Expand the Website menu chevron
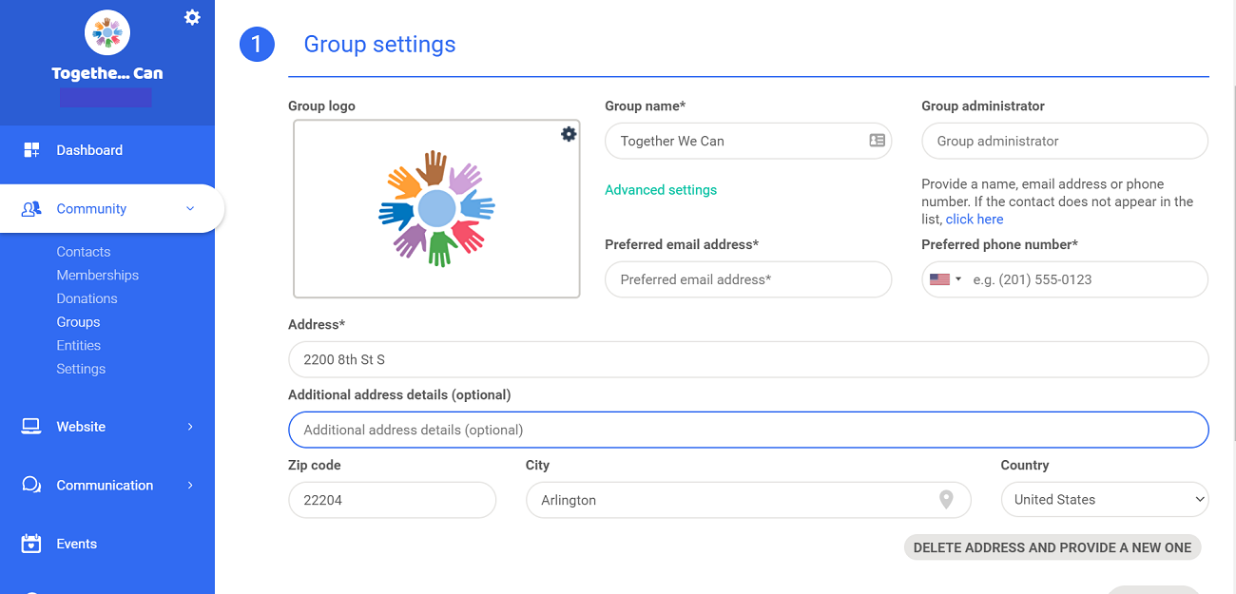Viewport: 1236px width, 594px height. click(x=189, y=426)
